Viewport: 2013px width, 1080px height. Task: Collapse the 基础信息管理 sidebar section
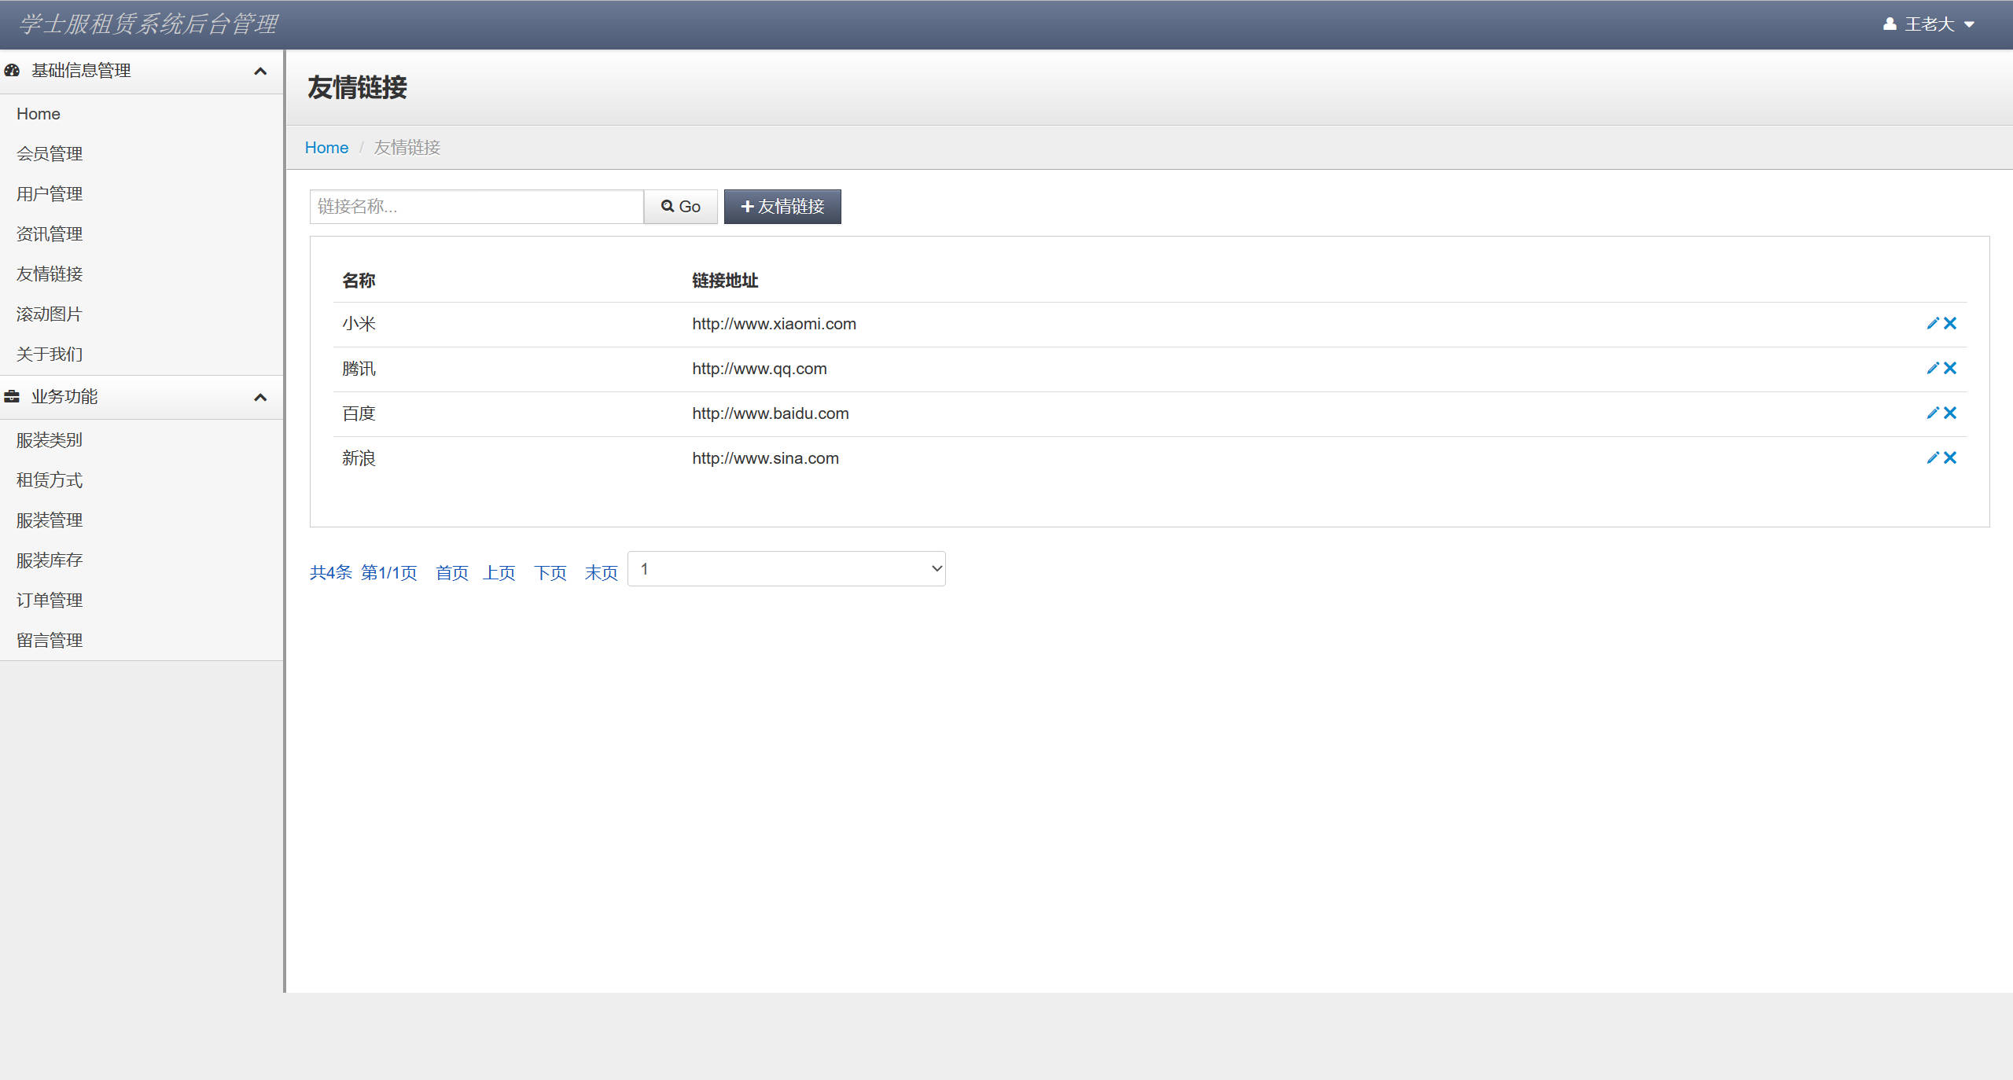click(260, 72)
